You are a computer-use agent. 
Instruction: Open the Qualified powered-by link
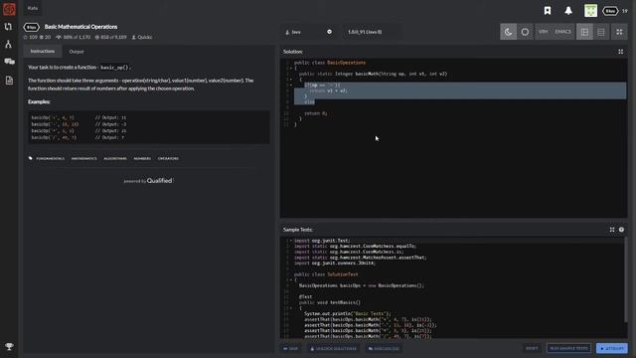click(148, 181)
